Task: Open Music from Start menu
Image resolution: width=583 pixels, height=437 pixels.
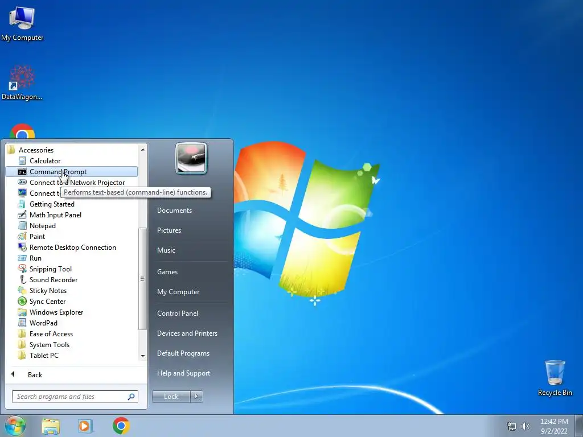Action: click(x=166, y=250)
